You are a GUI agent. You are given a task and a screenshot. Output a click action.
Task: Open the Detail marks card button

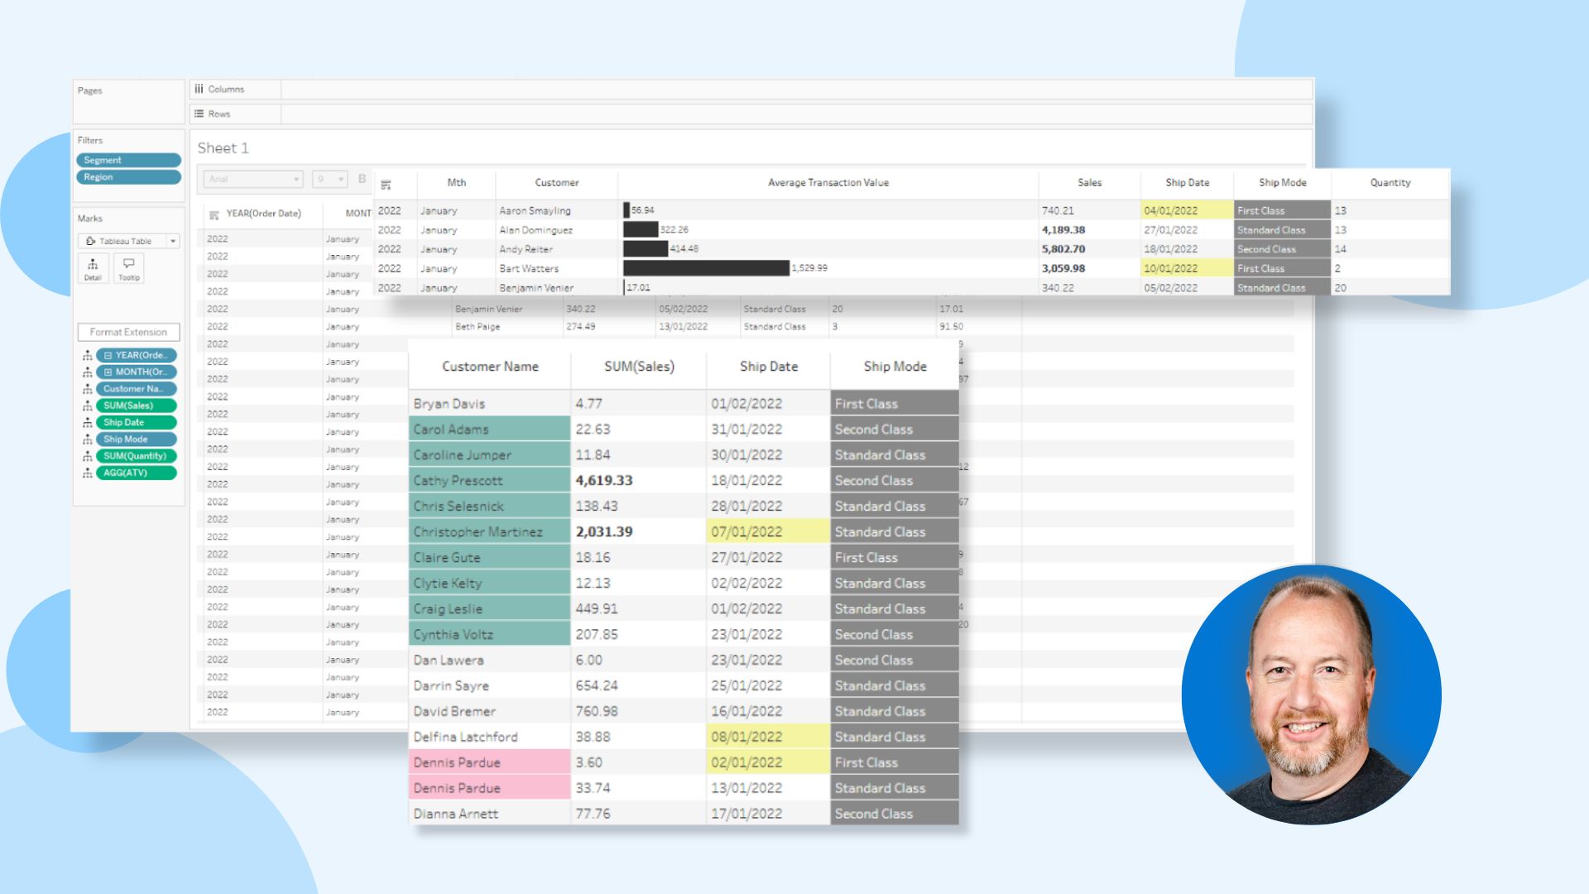(x=93, y=269)
